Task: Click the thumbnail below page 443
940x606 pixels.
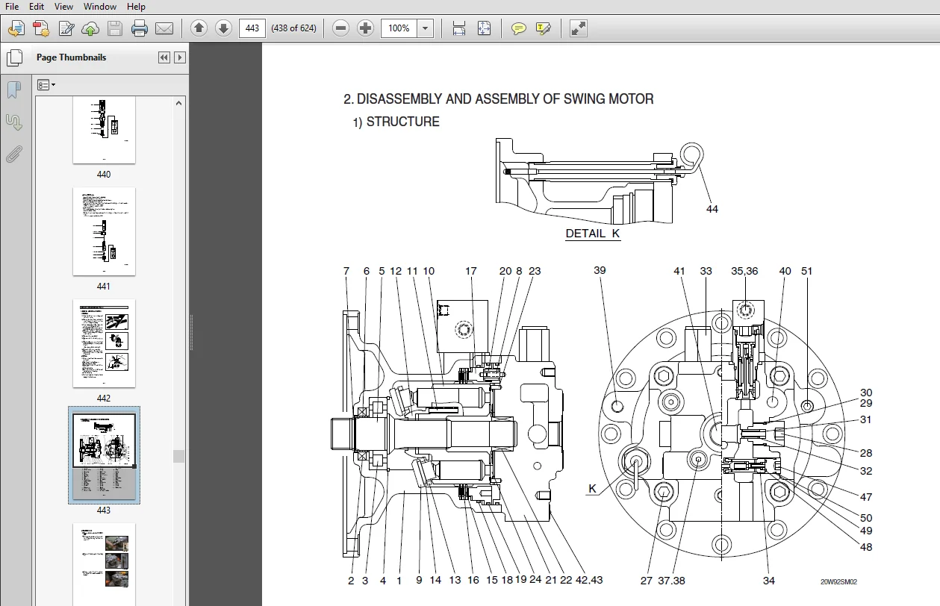Action: pos(104,563)
